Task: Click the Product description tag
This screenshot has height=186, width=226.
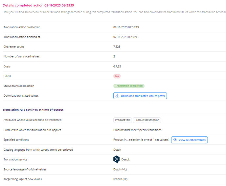Action: click(147, 120)
